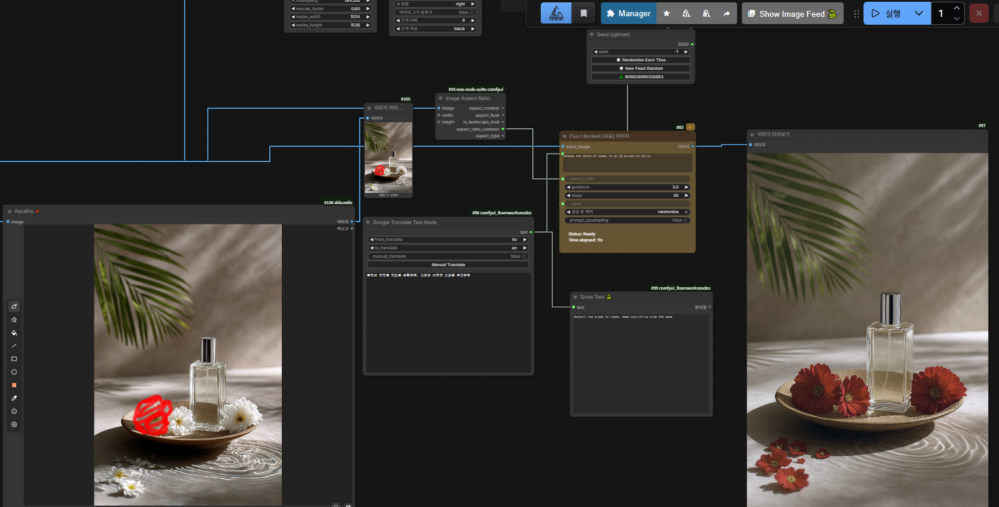Screen dimensions: 999x507
Task: Select the brush tool in PaintPro
Action: tap(14, 306)
